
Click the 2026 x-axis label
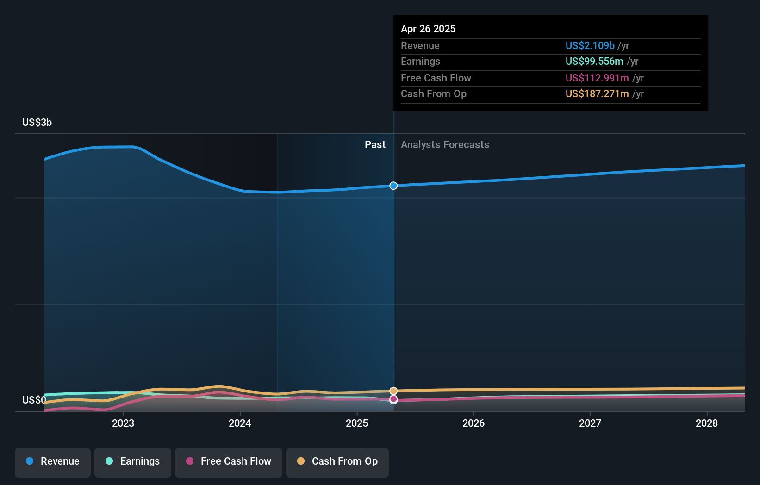pos(473,423)
